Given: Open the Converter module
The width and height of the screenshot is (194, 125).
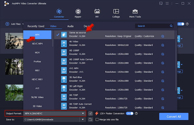Looking at the screenshot, I should click(59, 14).
